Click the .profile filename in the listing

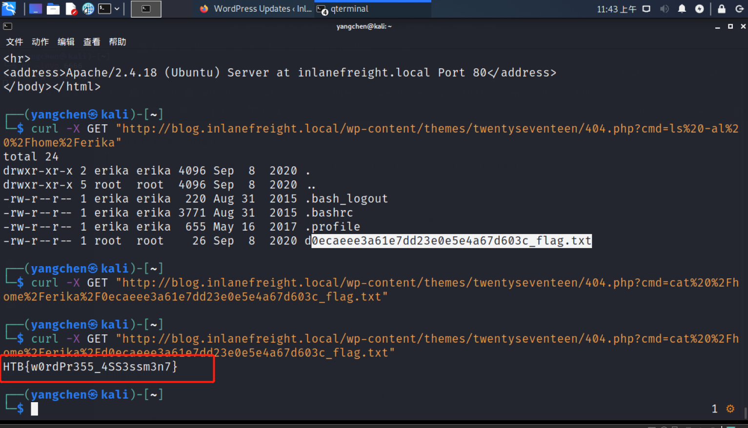333,227
